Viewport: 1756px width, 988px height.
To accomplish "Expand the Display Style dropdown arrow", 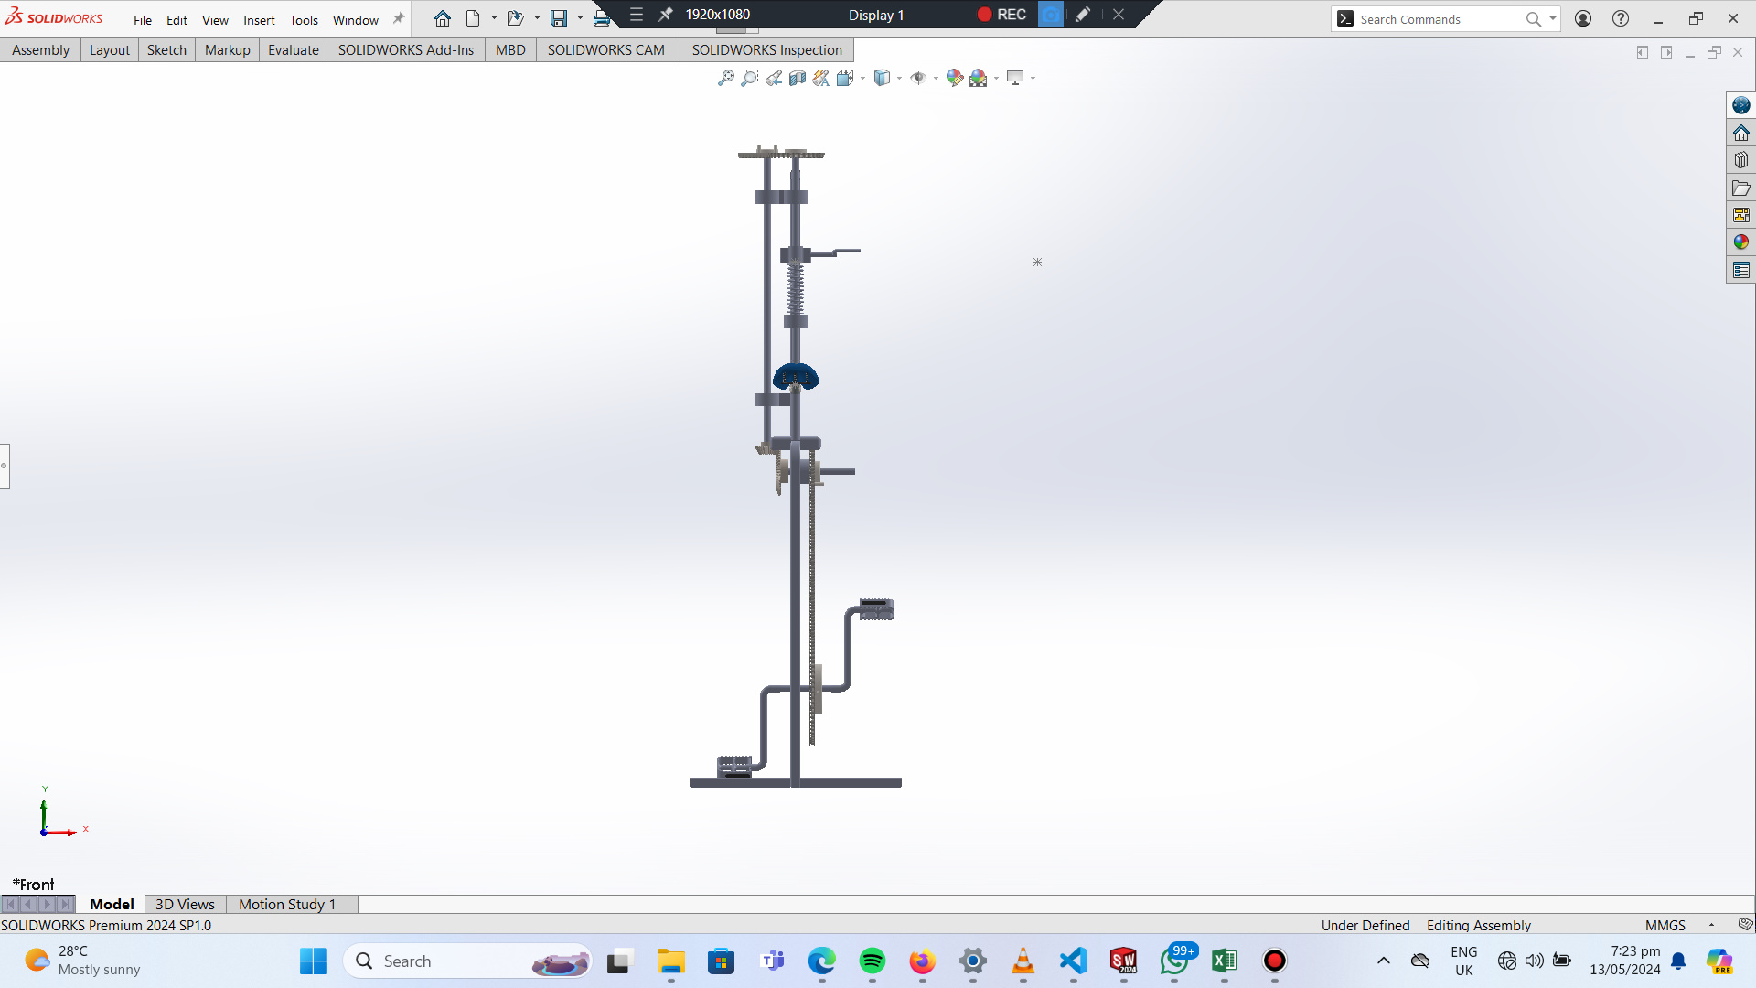I will [900, 79].
